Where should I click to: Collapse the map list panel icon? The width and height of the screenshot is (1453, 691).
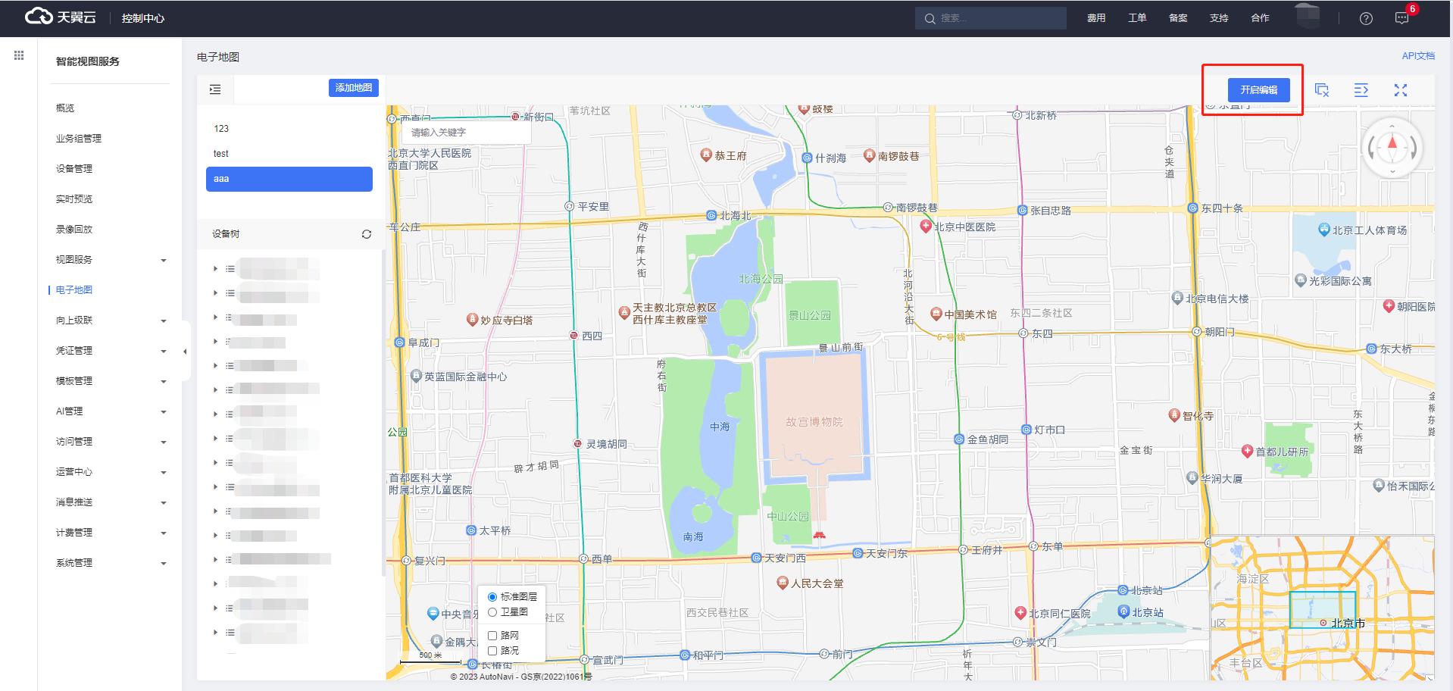(x=215, y=89)
